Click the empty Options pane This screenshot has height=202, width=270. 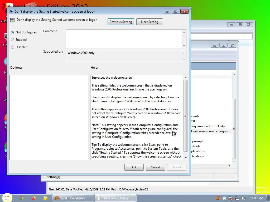pyautogui.click(x=49, y=117)
